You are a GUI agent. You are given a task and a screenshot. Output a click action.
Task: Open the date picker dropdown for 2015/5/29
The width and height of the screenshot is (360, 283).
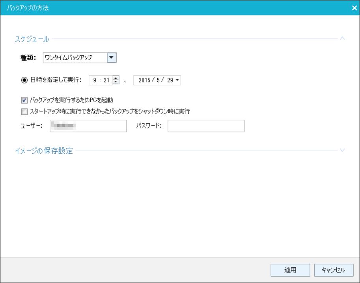(177, 80)
